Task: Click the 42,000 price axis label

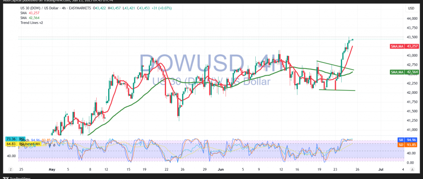Action: pyautogui.click(x=413, y=93)
